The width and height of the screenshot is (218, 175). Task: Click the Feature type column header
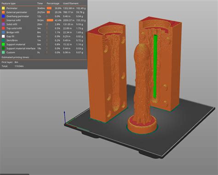pyautogui.click(x=9, y=3)
